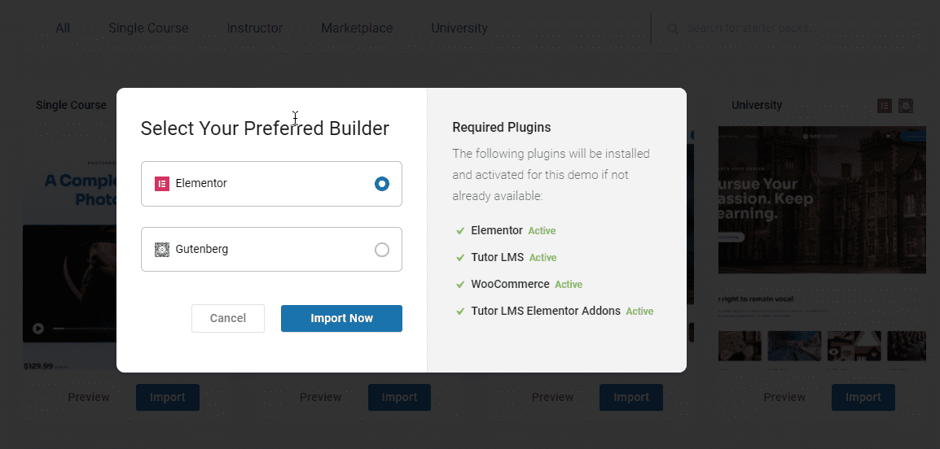Switch to the Marketplace filter tab
940x449 pixels.
(357, 28)
